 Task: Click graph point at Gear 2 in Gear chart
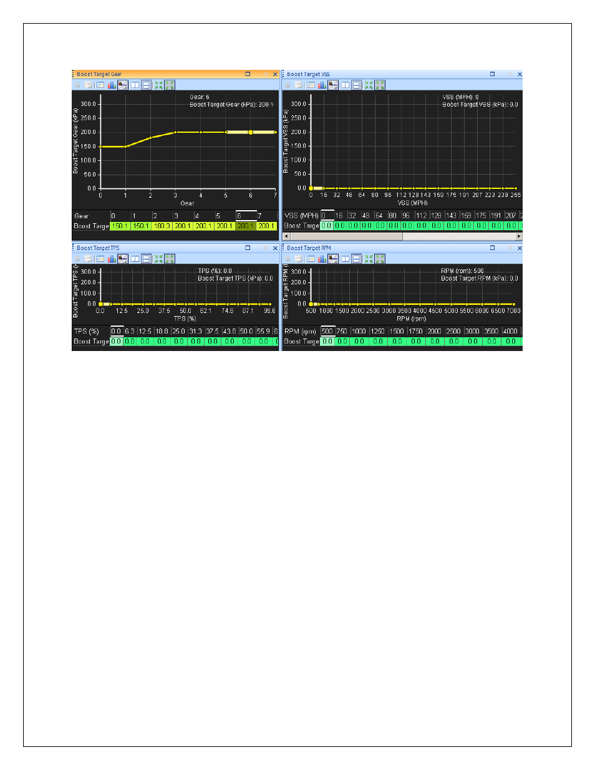pyautogui.click(x=150, y=138)
